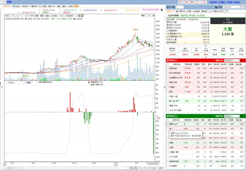Click the 顯示 count input field

click(x=149, y=16)
